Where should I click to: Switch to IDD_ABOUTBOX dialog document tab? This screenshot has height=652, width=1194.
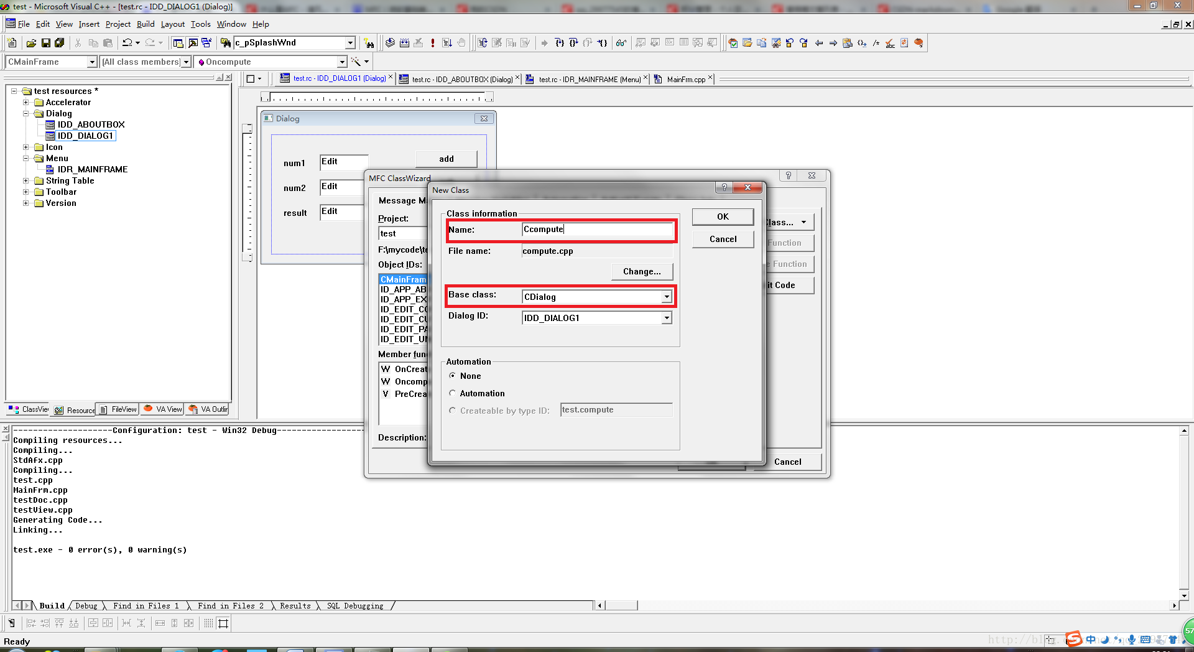tap(459, 79)
